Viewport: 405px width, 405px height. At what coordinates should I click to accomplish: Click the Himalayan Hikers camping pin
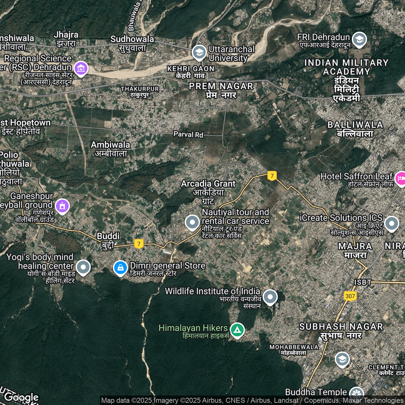click(237, 330)
